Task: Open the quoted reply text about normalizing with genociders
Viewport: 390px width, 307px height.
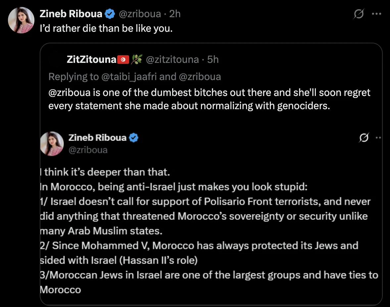Action: point(209,99)
